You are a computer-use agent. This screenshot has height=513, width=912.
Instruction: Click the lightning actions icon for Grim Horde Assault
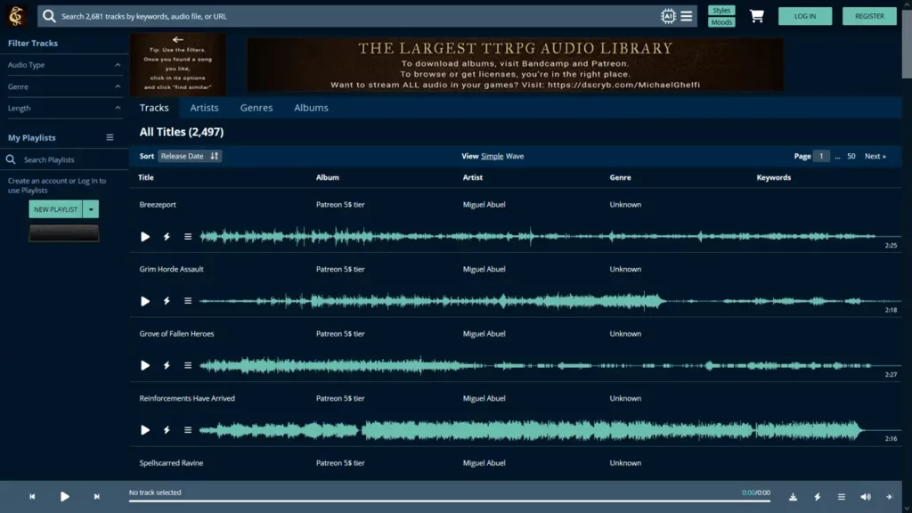[x=166, y=301]
